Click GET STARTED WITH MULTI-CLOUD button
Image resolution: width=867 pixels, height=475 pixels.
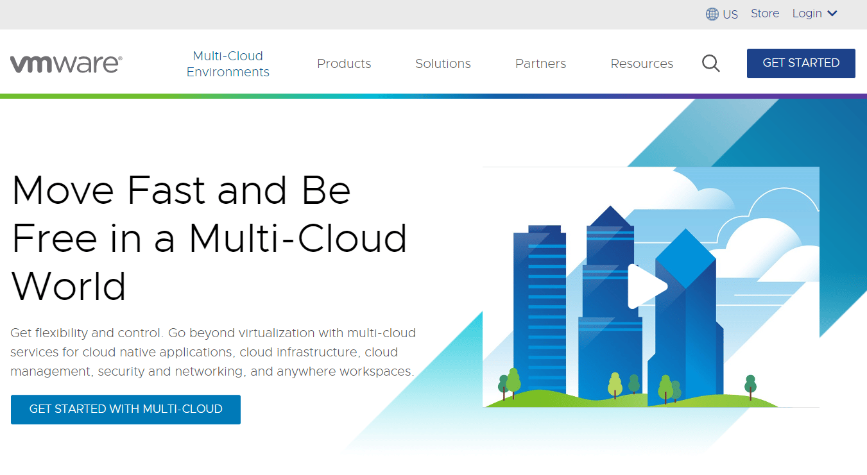[x=126, y=409]
